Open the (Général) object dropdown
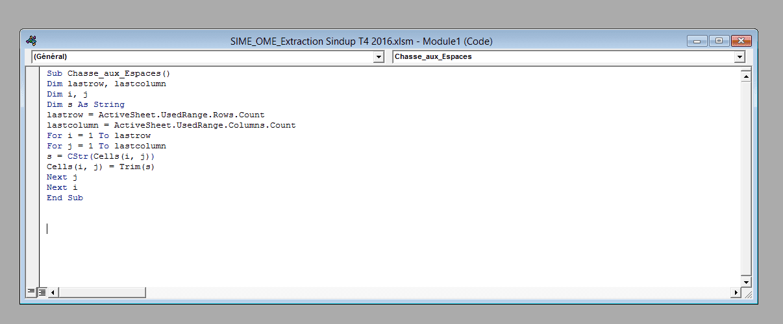Image resolution: width=783 pixels, height=324 pixels. pos(379,57)
